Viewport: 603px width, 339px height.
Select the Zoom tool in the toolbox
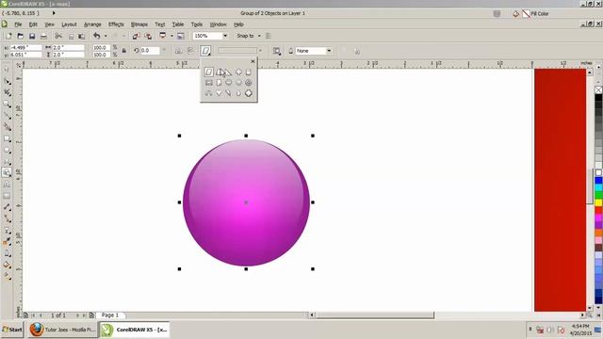click(x=7, y=105)
